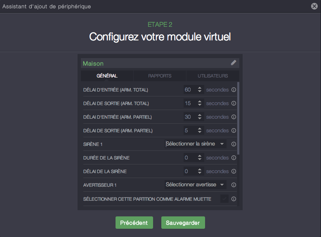Image resolution: width=321 pixels, height=237 pixels.
Task: Show info for Délai de sortie (arm. partiel)
Action: pos(234,131)
